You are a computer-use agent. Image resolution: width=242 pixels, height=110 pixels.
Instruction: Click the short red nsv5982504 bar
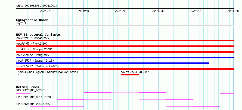[130, 75]
